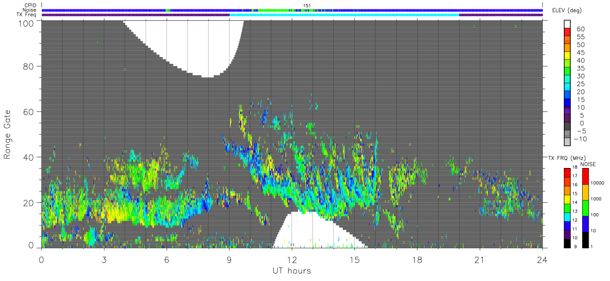Select the 'CPID' label at top left
Image resolution: width=610 pixels, height=281 pixels.
pyautogui.click(x=31, y=5)
